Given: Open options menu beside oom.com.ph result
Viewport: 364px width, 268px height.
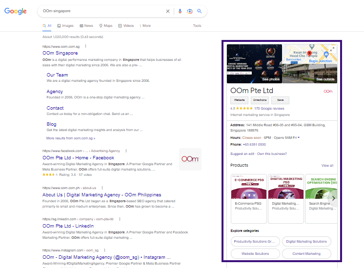Looking at the screenshot, I should coord(102,188).
